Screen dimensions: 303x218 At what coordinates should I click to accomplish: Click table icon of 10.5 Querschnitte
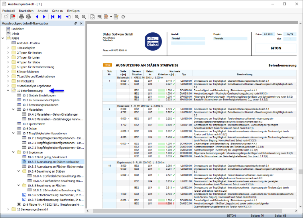pos(19,124)
